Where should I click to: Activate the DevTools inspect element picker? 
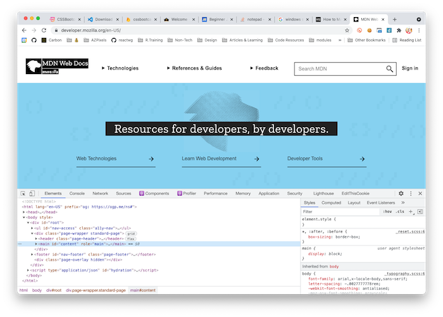pyautogui.click(x=23, y=194)
